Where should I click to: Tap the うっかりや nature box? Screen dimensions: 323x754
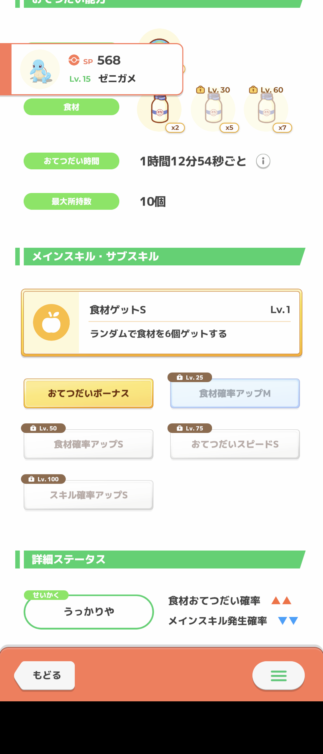[x=89, y=612]
